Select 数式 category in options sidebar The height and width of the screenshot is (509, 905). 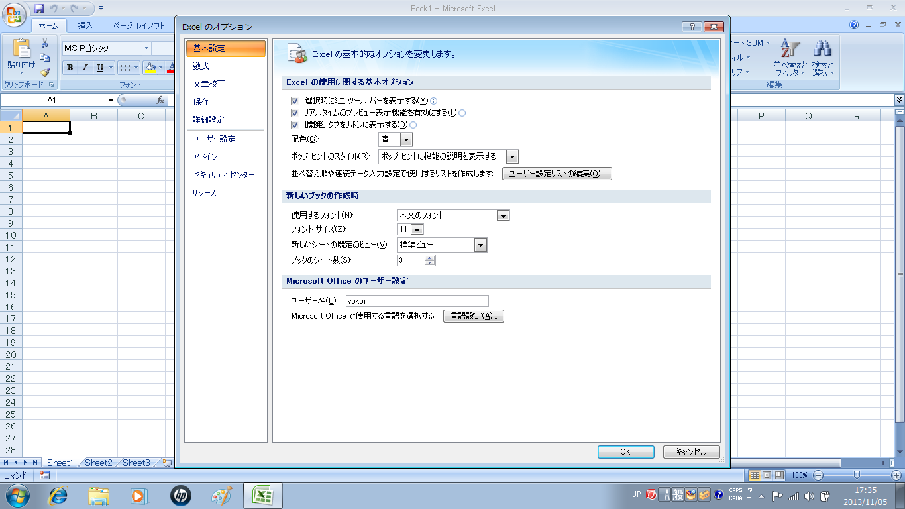(x=201, y=66)
